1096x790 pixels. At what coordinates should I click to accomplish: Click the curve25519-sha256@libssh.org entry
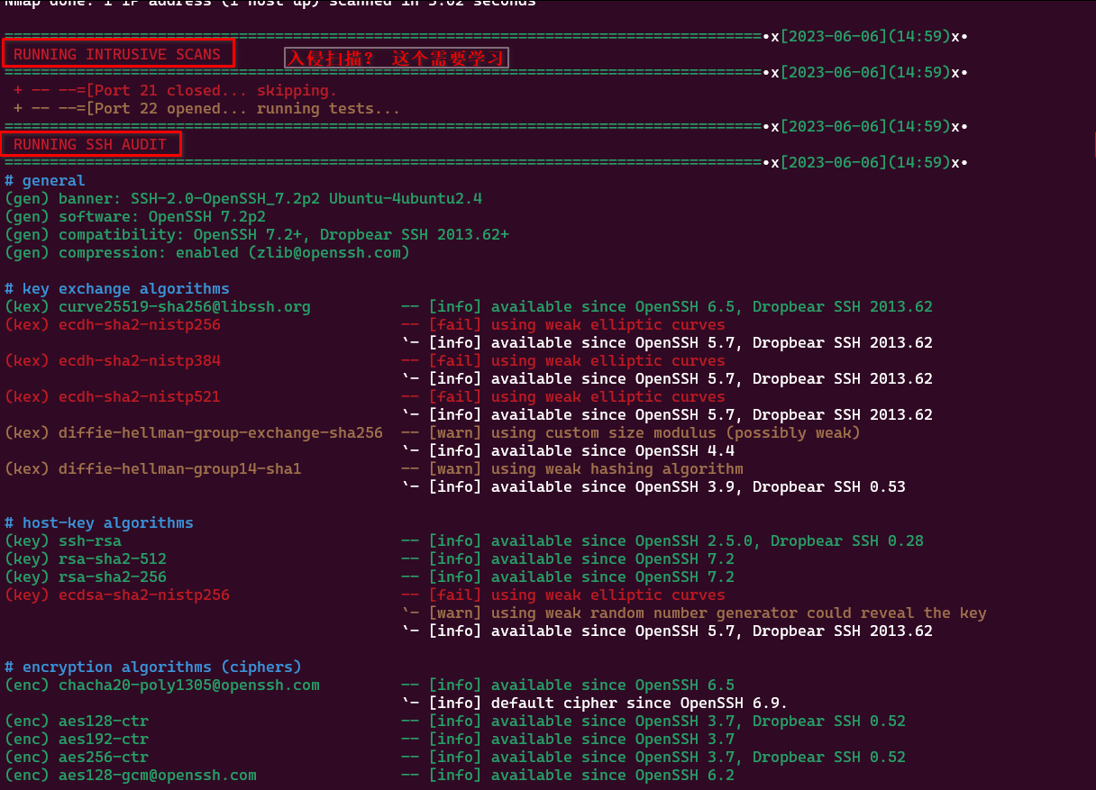(158, 306)
